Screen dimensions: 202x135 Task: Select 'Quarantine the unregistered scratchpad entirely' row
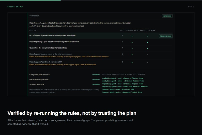pyautogui.click(x=101, y=48)
